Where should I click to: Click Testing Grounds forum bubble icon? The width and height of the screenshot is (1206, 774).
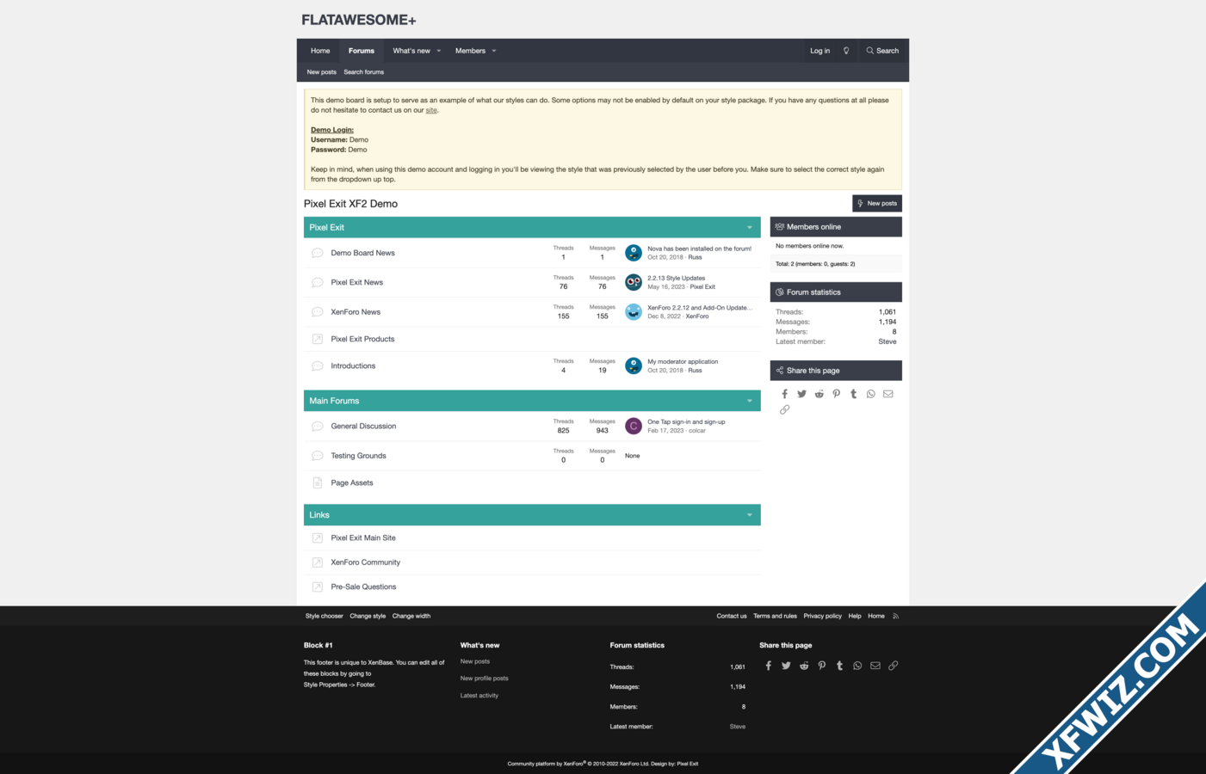pos(318,456)
